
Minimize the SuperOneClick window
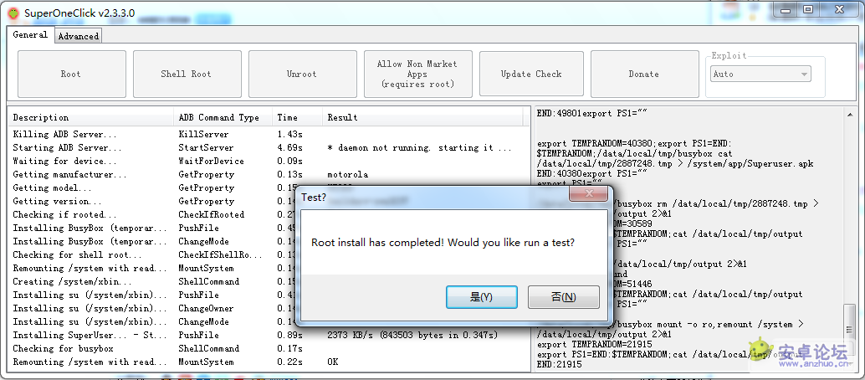tap(785, 9)
